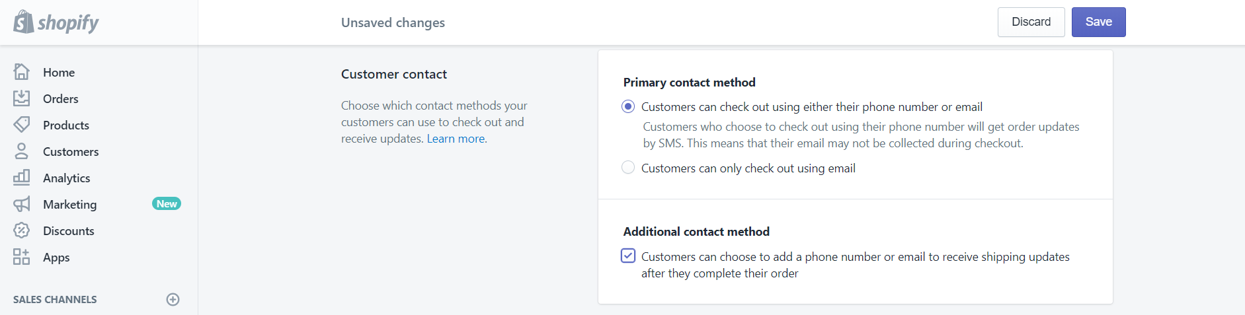Screen dimensions: 1245x315
Task: Save the unsaved changes
Action: click(1098, 22)
